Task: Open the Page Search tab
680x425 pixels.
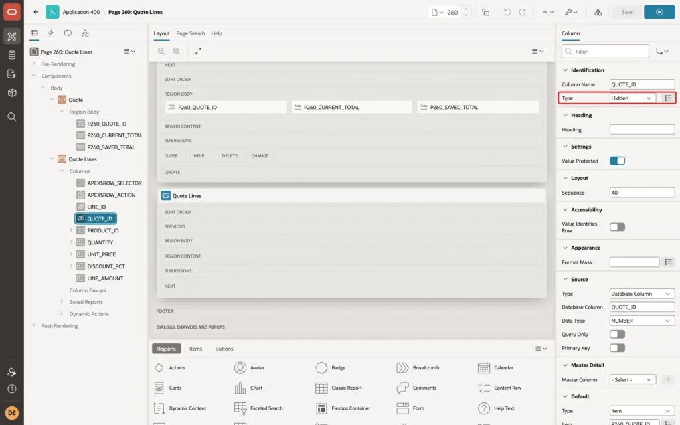Action: point(190,33)
